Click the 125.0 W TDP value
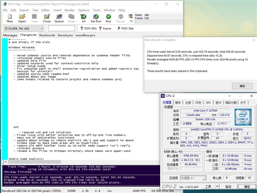257x193 pixels. click(224, 115)
